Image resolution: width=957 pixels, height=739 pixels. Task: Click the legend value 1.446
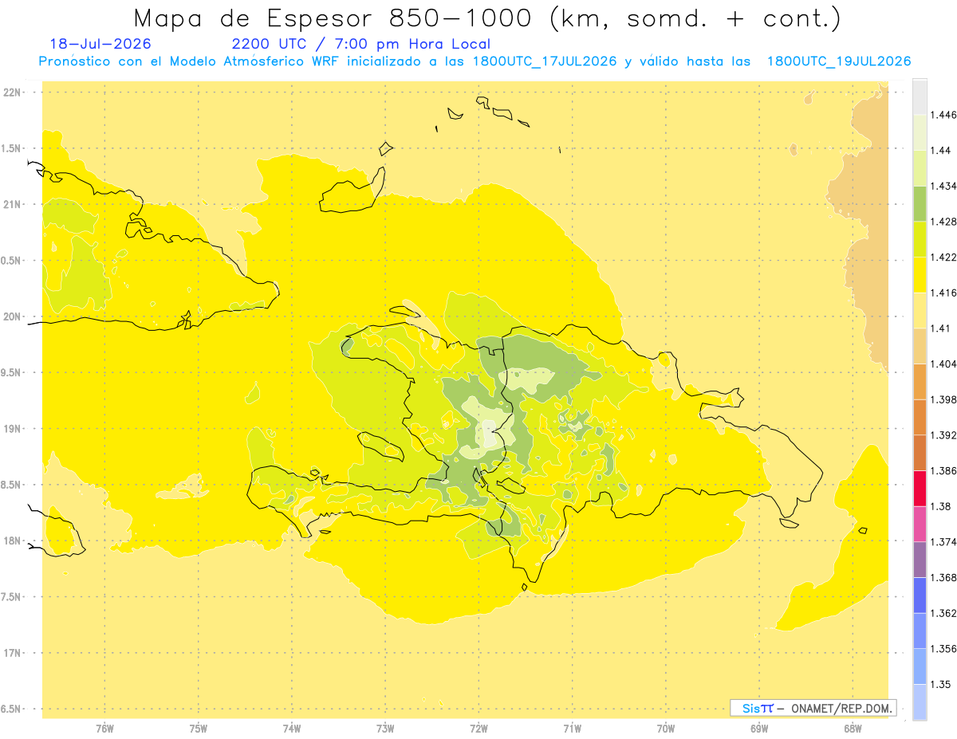(x=943, y=116)
